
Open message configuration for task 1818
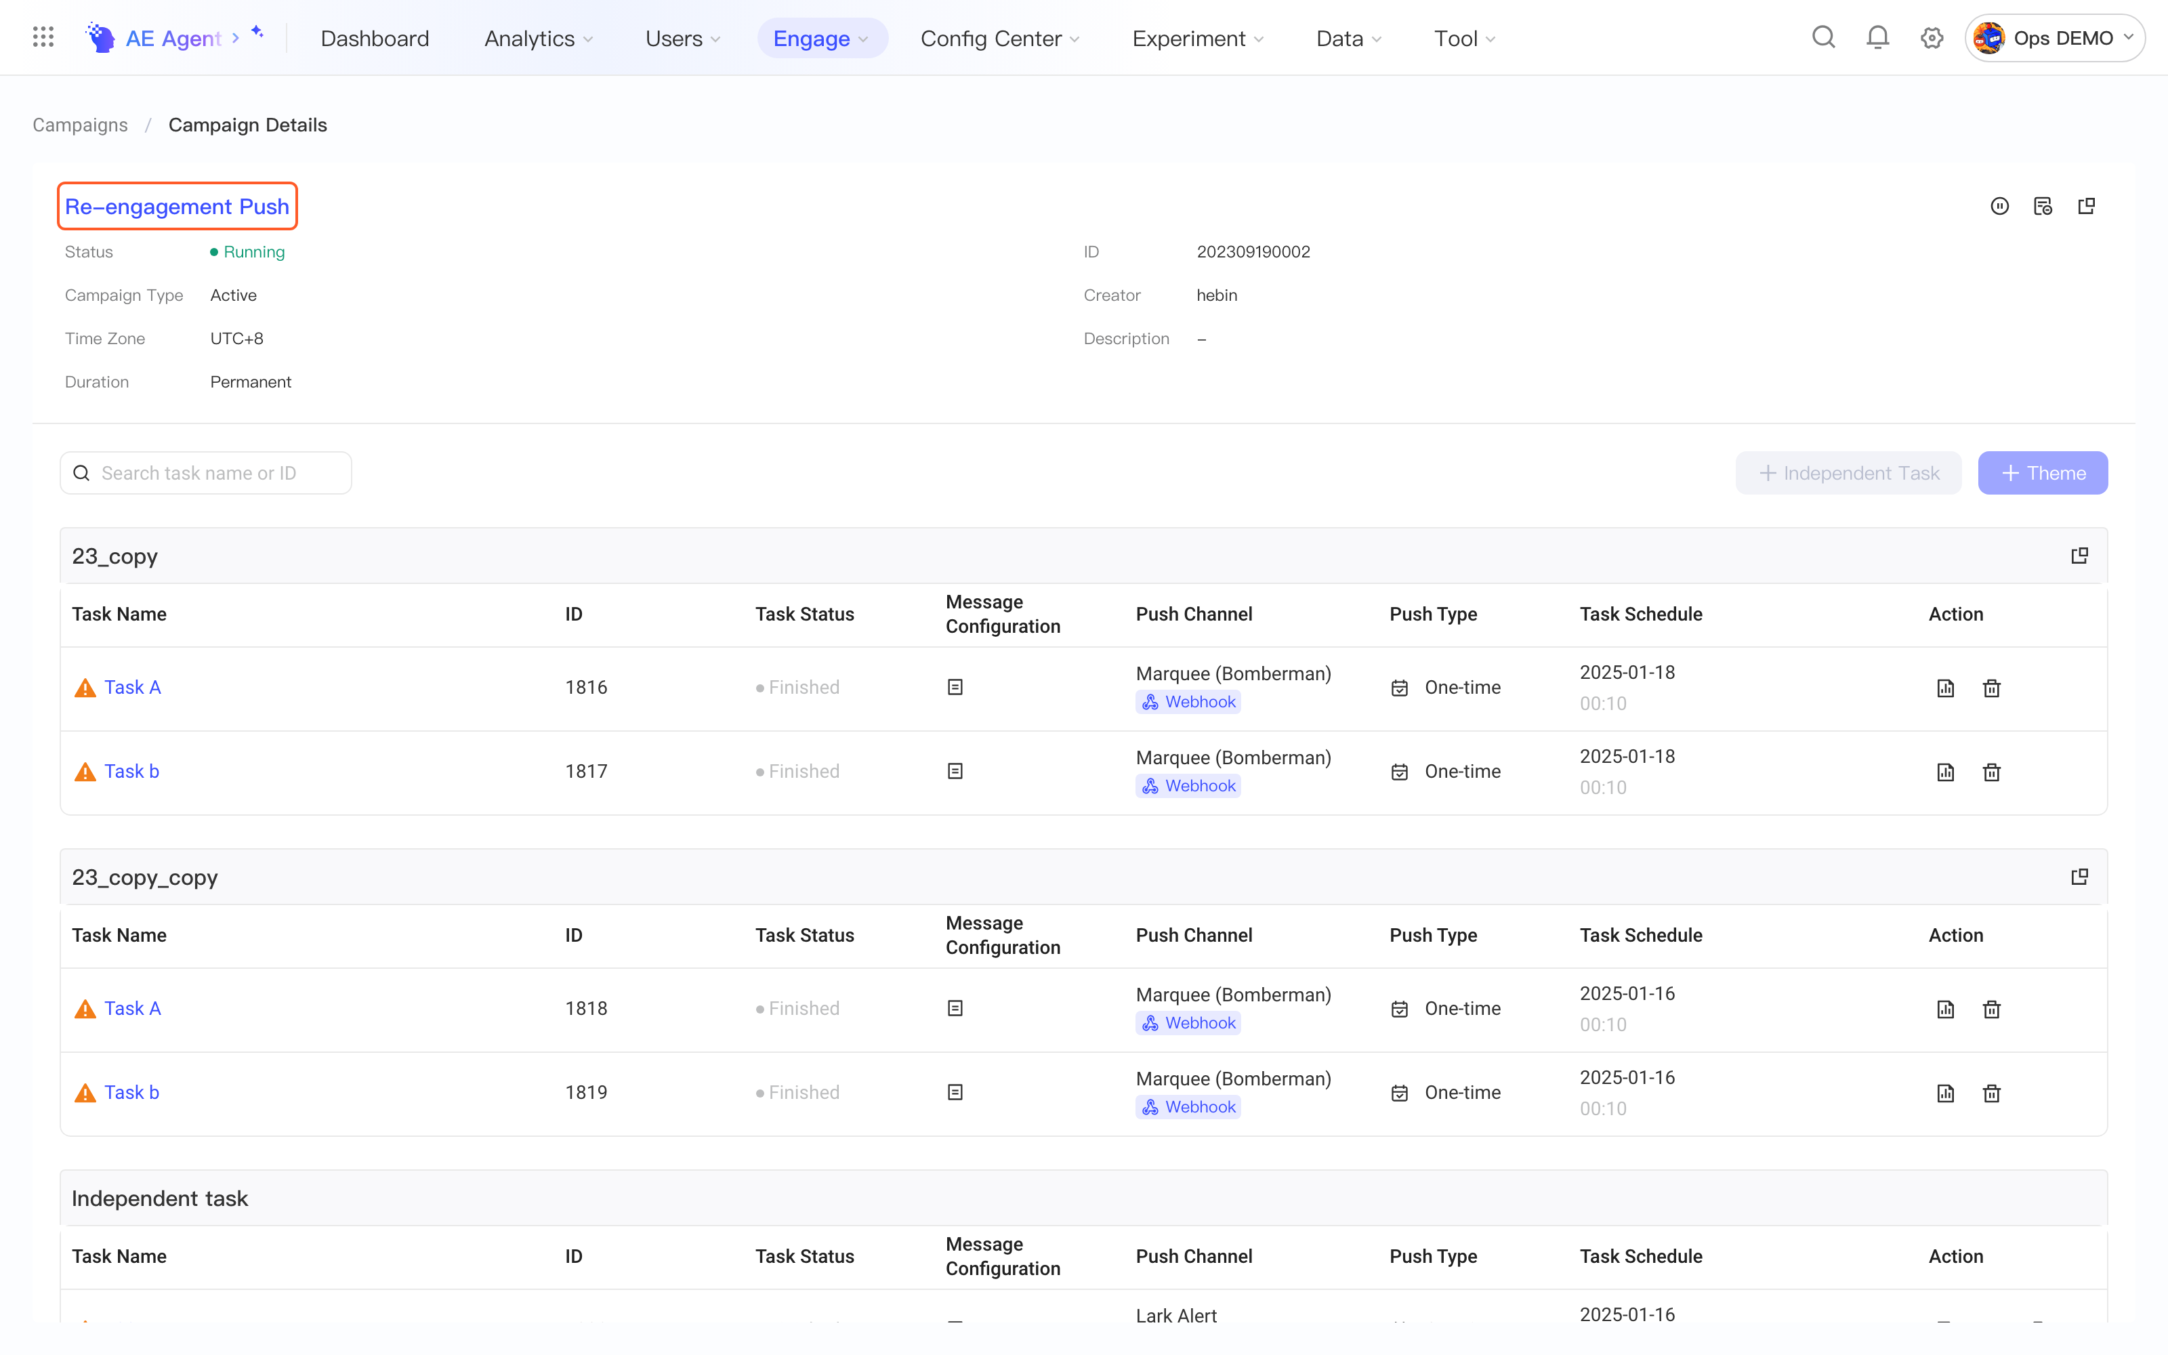955,1008
